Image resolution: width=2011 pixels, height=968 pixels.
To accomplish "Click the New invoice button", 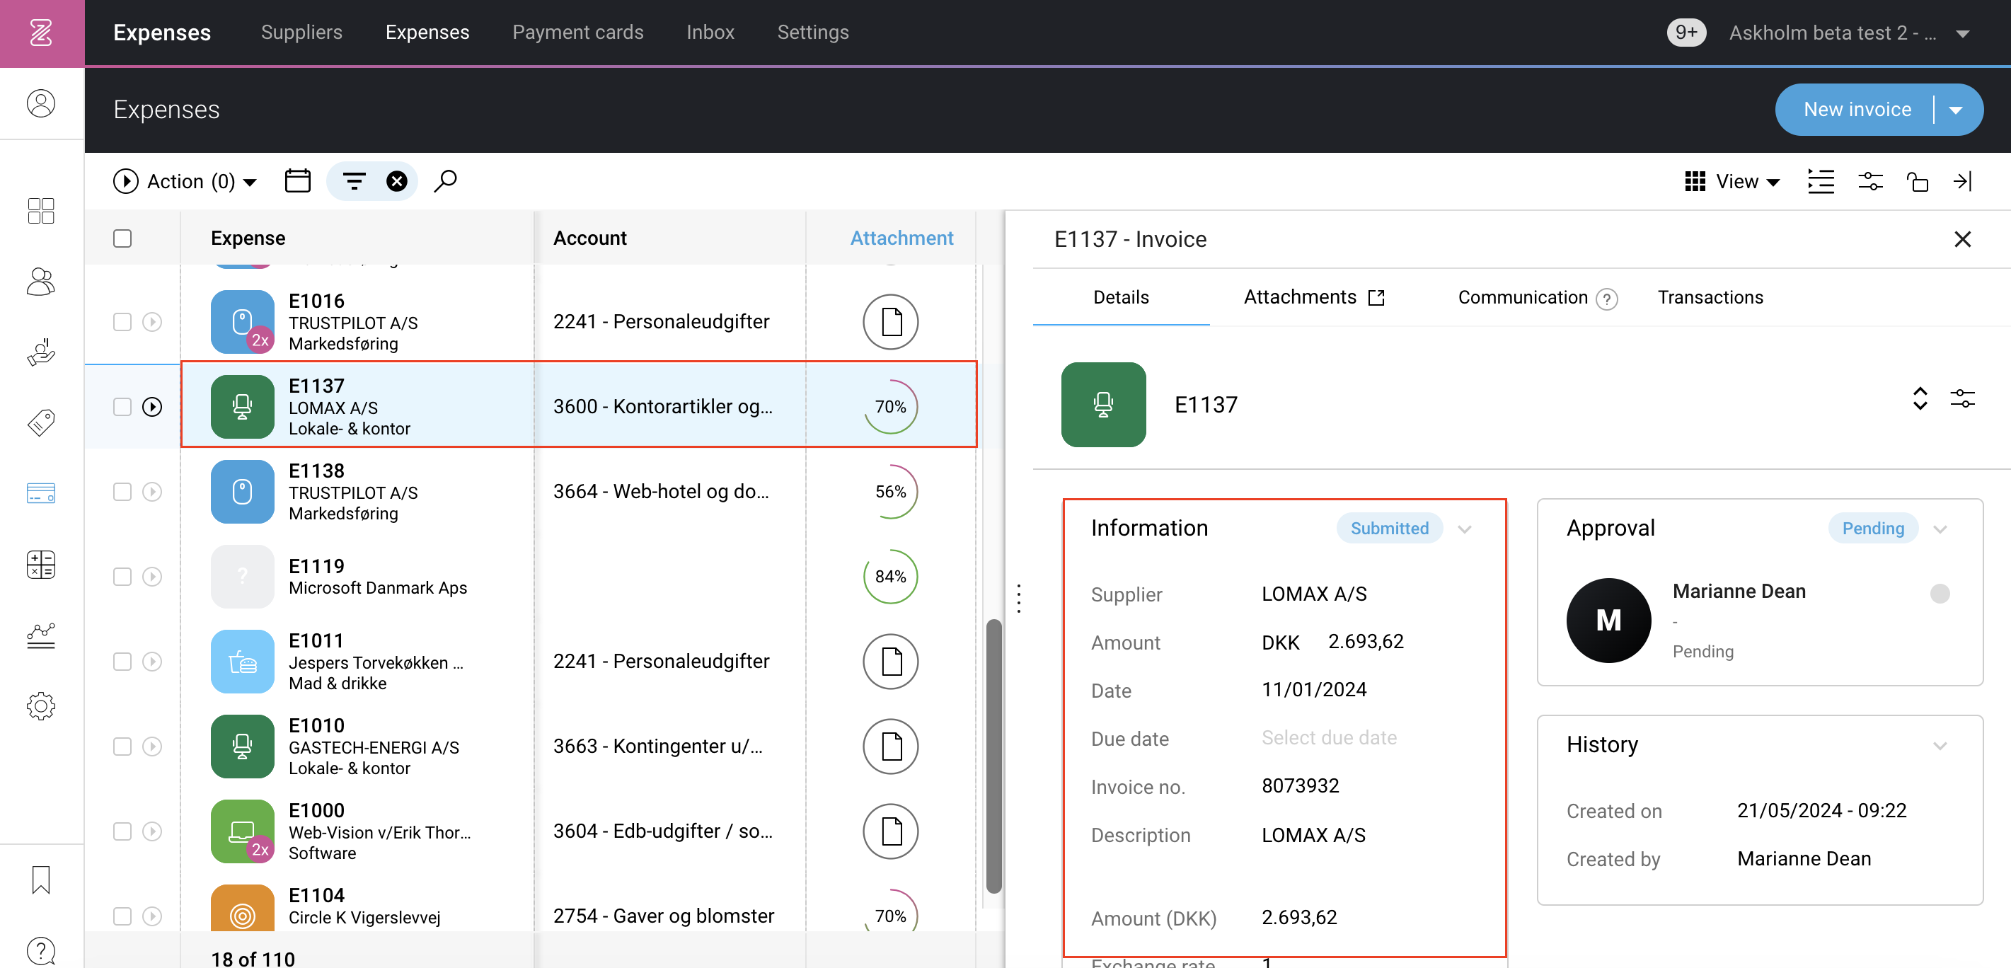I will [1857, 110].
